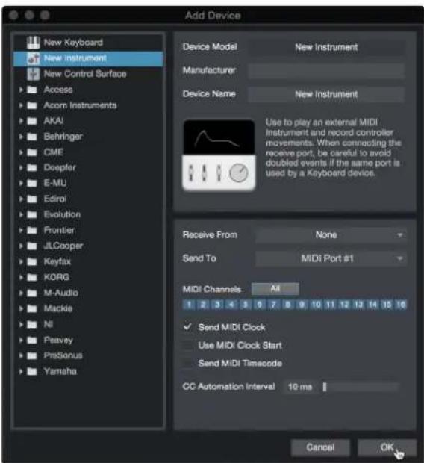424x463 pixels.
Task: Select the New Keyboard piano icon
Action: (x=33, y=43)
